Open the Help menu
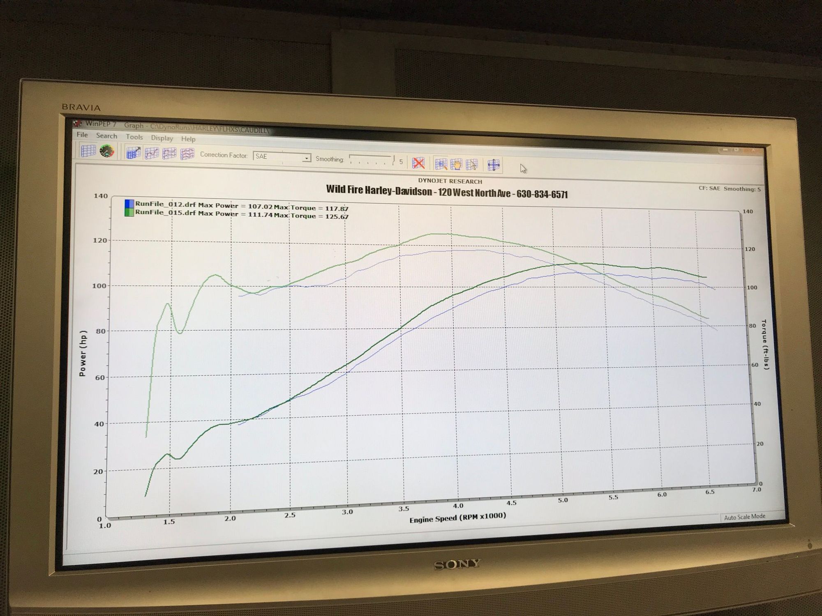Viewport: 822px width, 616px height. (x=188, y=139)
